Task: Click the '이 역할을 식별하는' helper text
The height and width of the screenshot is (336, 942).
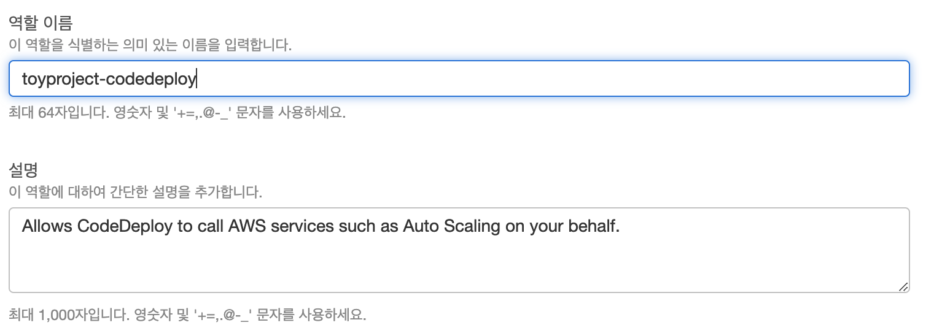Action: point(150,45)
